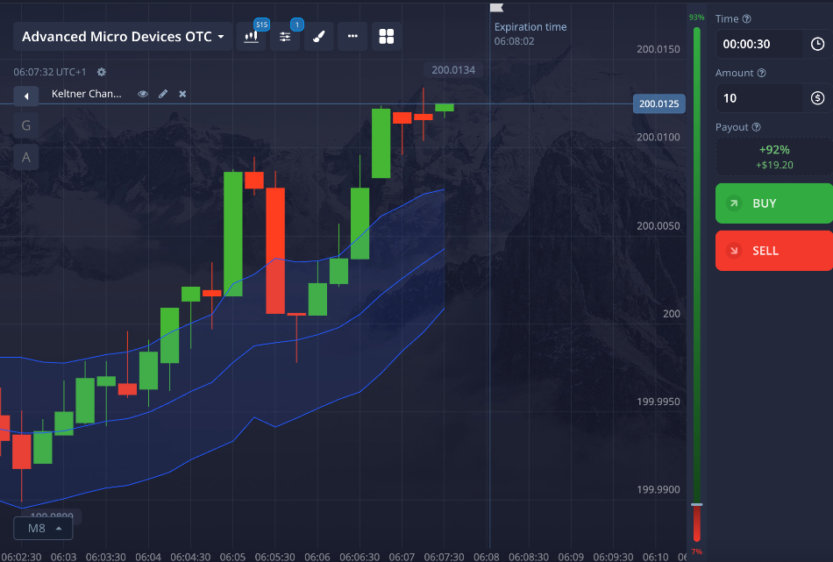
Task: Click the Keltner Chan... indicator name
Action: pyautogui.click(x=87, y=94)
